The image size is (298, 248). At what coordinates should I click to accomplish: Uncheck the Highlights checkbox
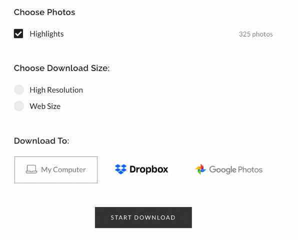(x=18, y=33)
